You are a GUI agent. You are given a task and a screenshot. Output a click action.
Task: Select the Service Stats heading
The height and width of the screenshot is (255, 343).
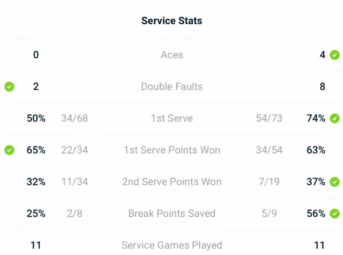171,21
